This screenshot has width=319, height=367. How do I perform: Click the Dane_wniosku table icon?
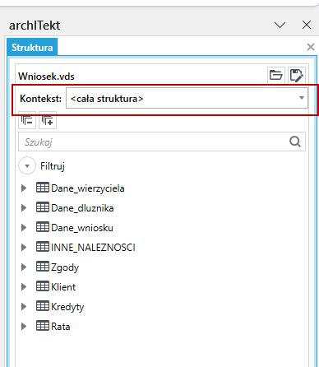tap(43, 227)
